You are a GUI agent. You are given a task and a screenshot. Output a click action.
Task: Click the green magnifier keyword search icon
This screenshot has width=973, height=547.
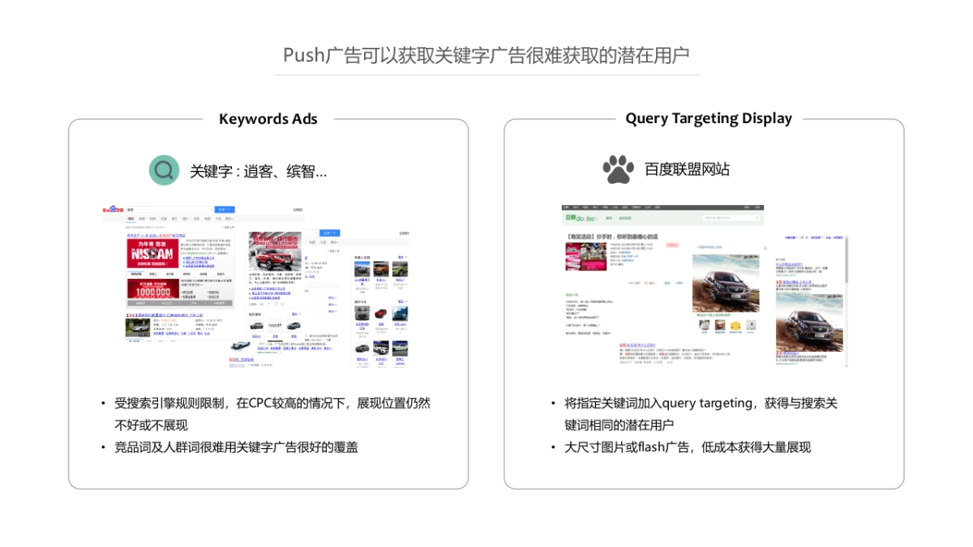164,170
